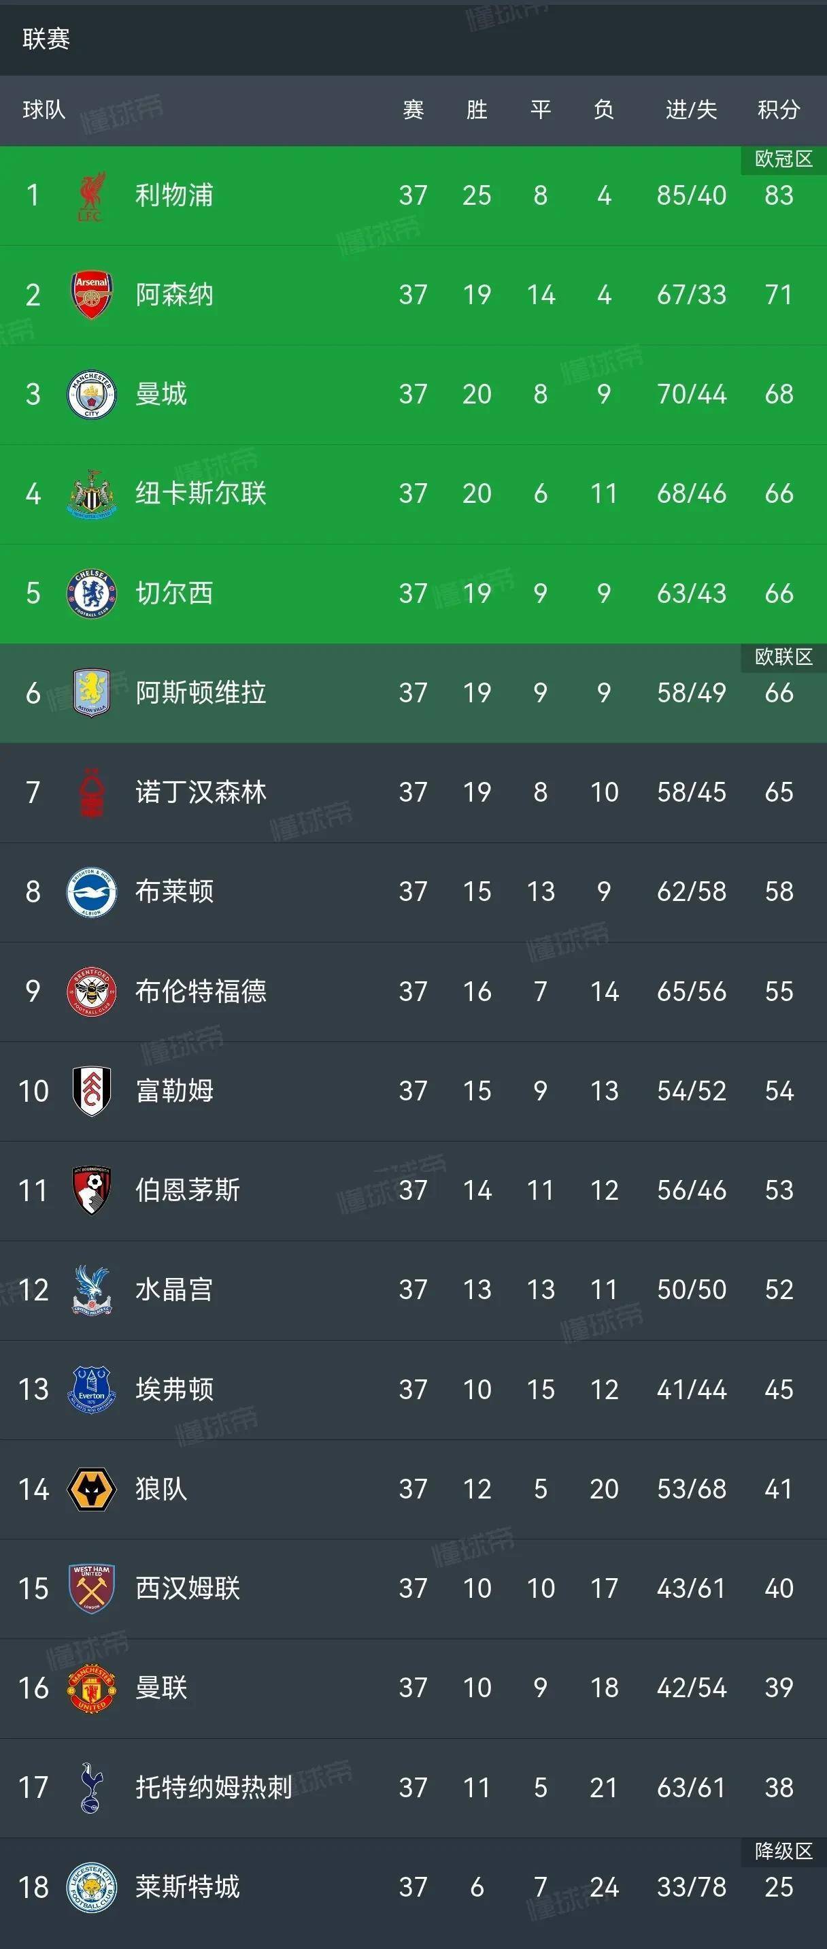Select the 水晶宫 standings row
The image size is (827, 1949).
click(x=413, y=1290)
